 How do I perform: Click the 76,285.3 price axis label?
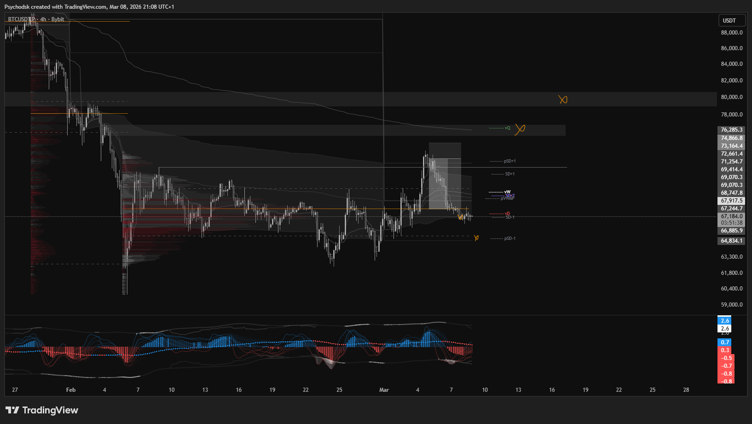click(x=731, y=130)
